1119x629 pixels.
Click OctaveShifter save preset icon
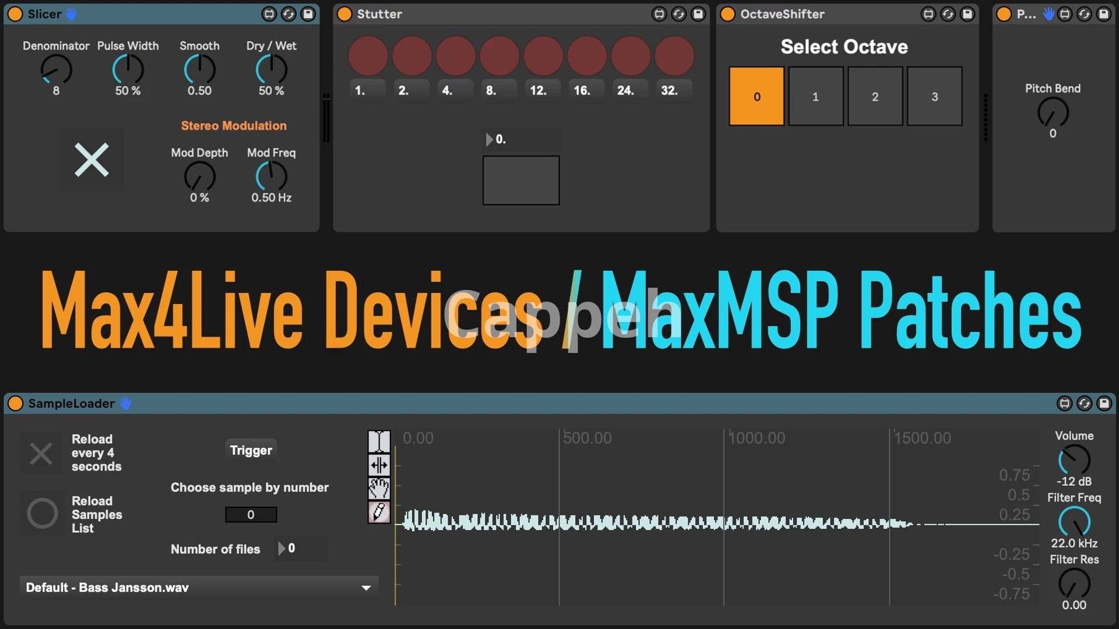(x=967, y=14)
